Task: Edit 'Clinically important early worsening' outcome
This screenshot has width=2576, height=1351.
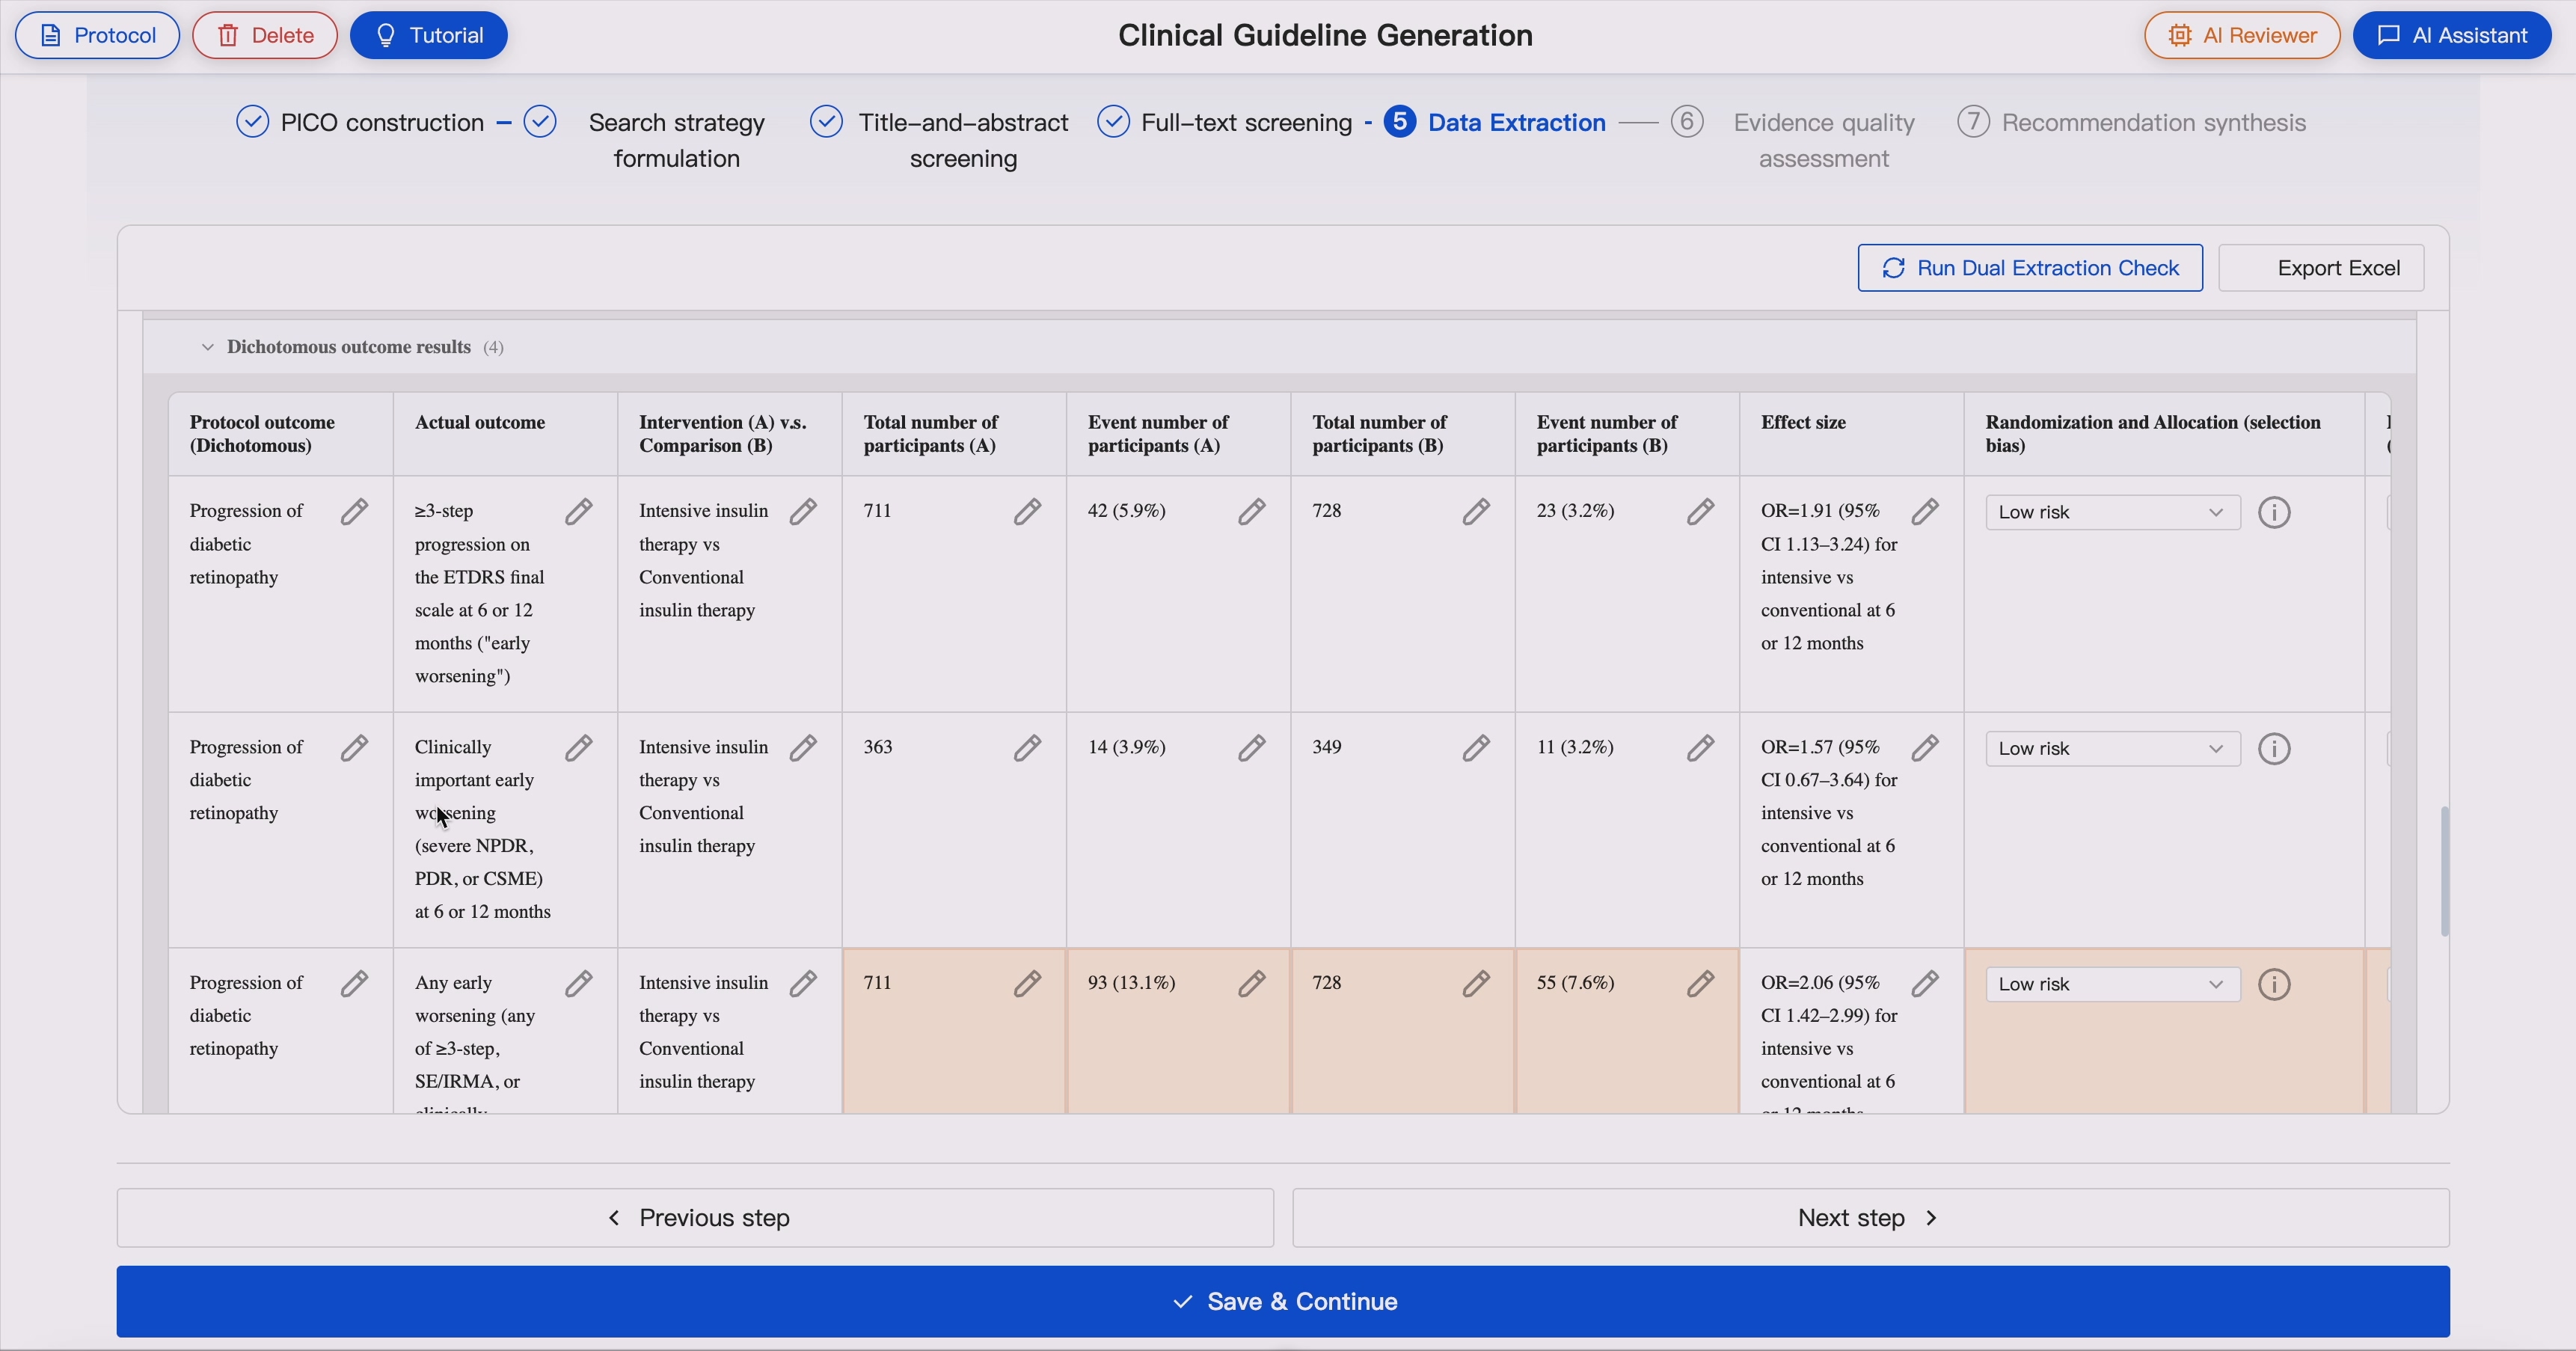Action: [x=578, y=748]
